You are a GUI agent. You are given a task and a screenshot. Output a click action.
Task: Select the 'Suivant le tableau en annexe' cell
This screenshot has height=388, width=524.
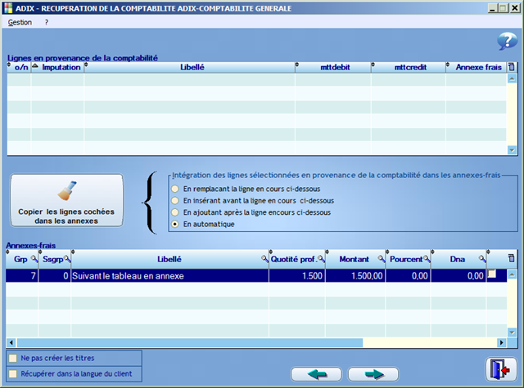[x=169, y=275]
